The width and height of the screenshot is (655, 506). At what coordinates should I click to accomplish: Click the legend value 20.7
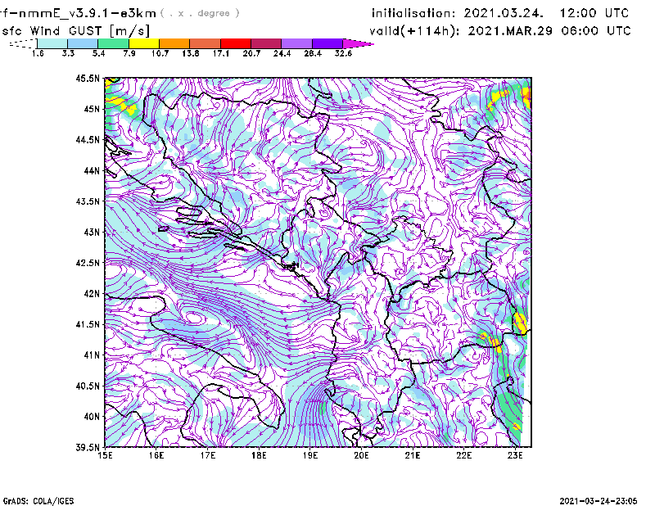pyautogui.click(x=251, y=53)
